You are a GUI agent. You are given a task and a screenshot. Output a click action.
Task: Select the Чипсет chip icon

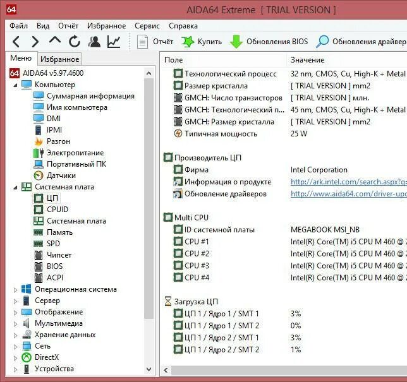(x=39, y=255)
